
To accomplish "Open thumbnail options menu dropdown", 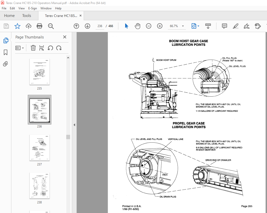I will [x=19, y=48].
